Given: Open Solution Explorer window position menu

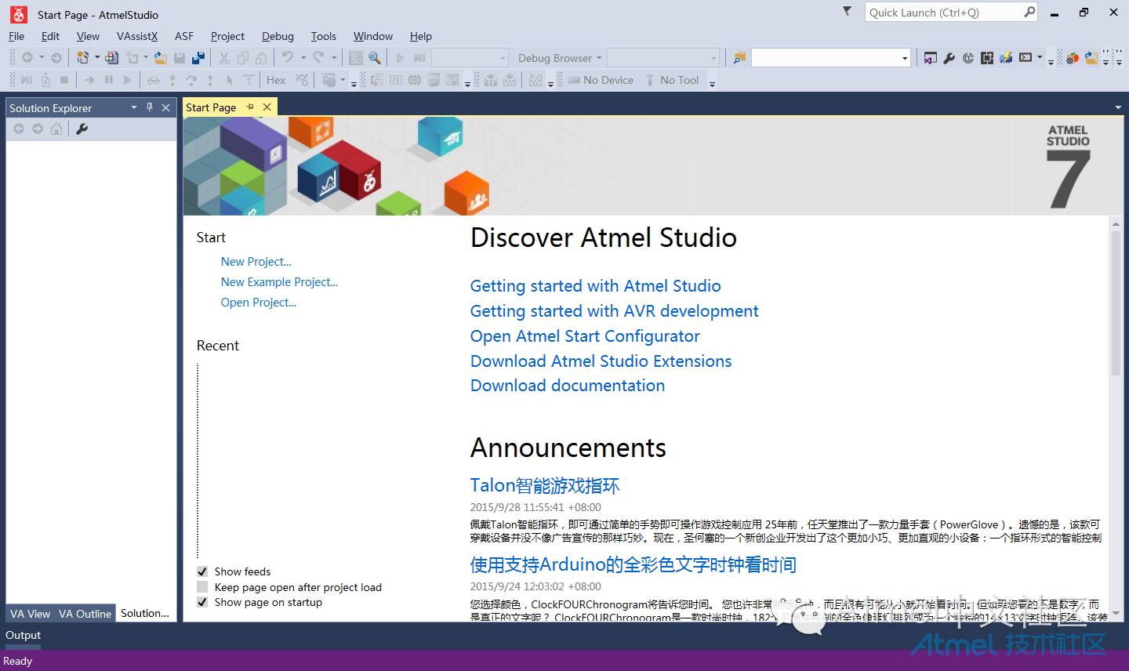Looking at the screenshot, I should [x=134, y=107].
